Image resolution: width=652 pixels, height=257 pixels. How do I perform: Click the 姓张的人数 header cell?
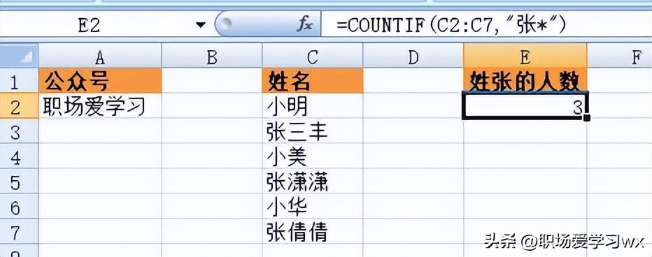(525, 81)
